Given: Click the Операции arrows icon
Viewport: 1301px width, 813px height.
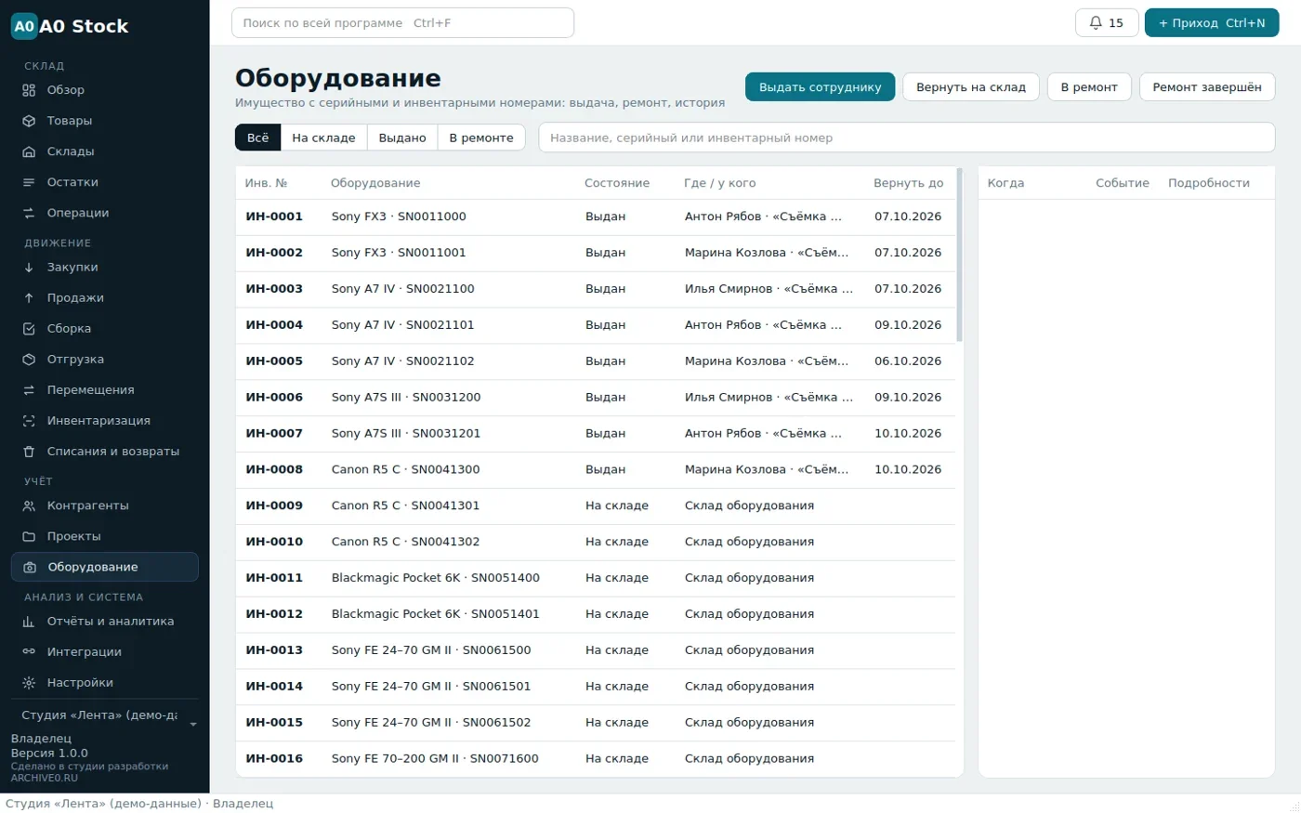Looking at the screenshot, I should [29, 213].
